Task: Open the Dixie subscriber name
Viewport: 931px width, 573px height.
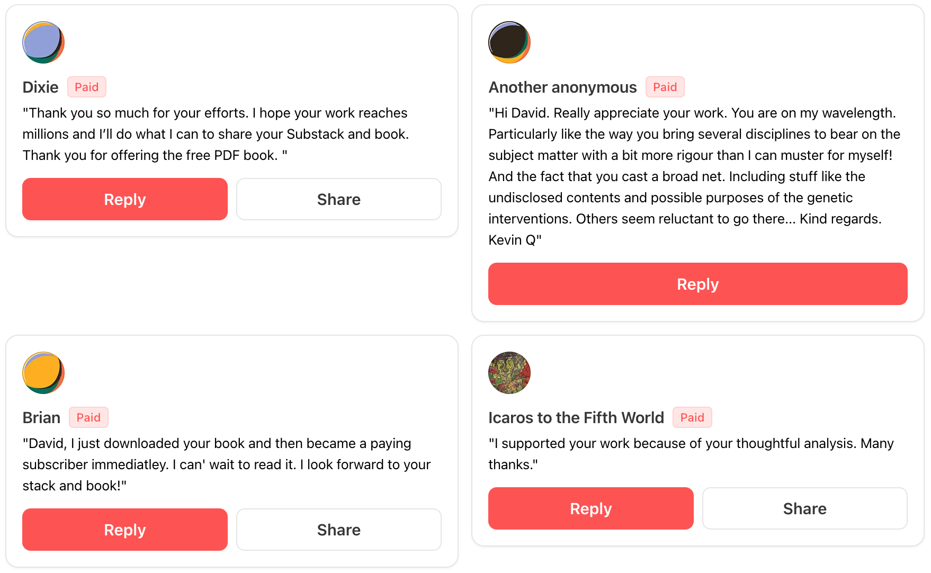Action: click(x=41, y=87)
